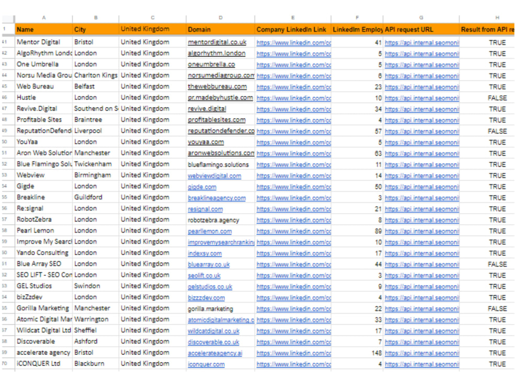
Task: Select the FALSE result in Hustle row
Action: pyautogui.click(x=486, y=98)
